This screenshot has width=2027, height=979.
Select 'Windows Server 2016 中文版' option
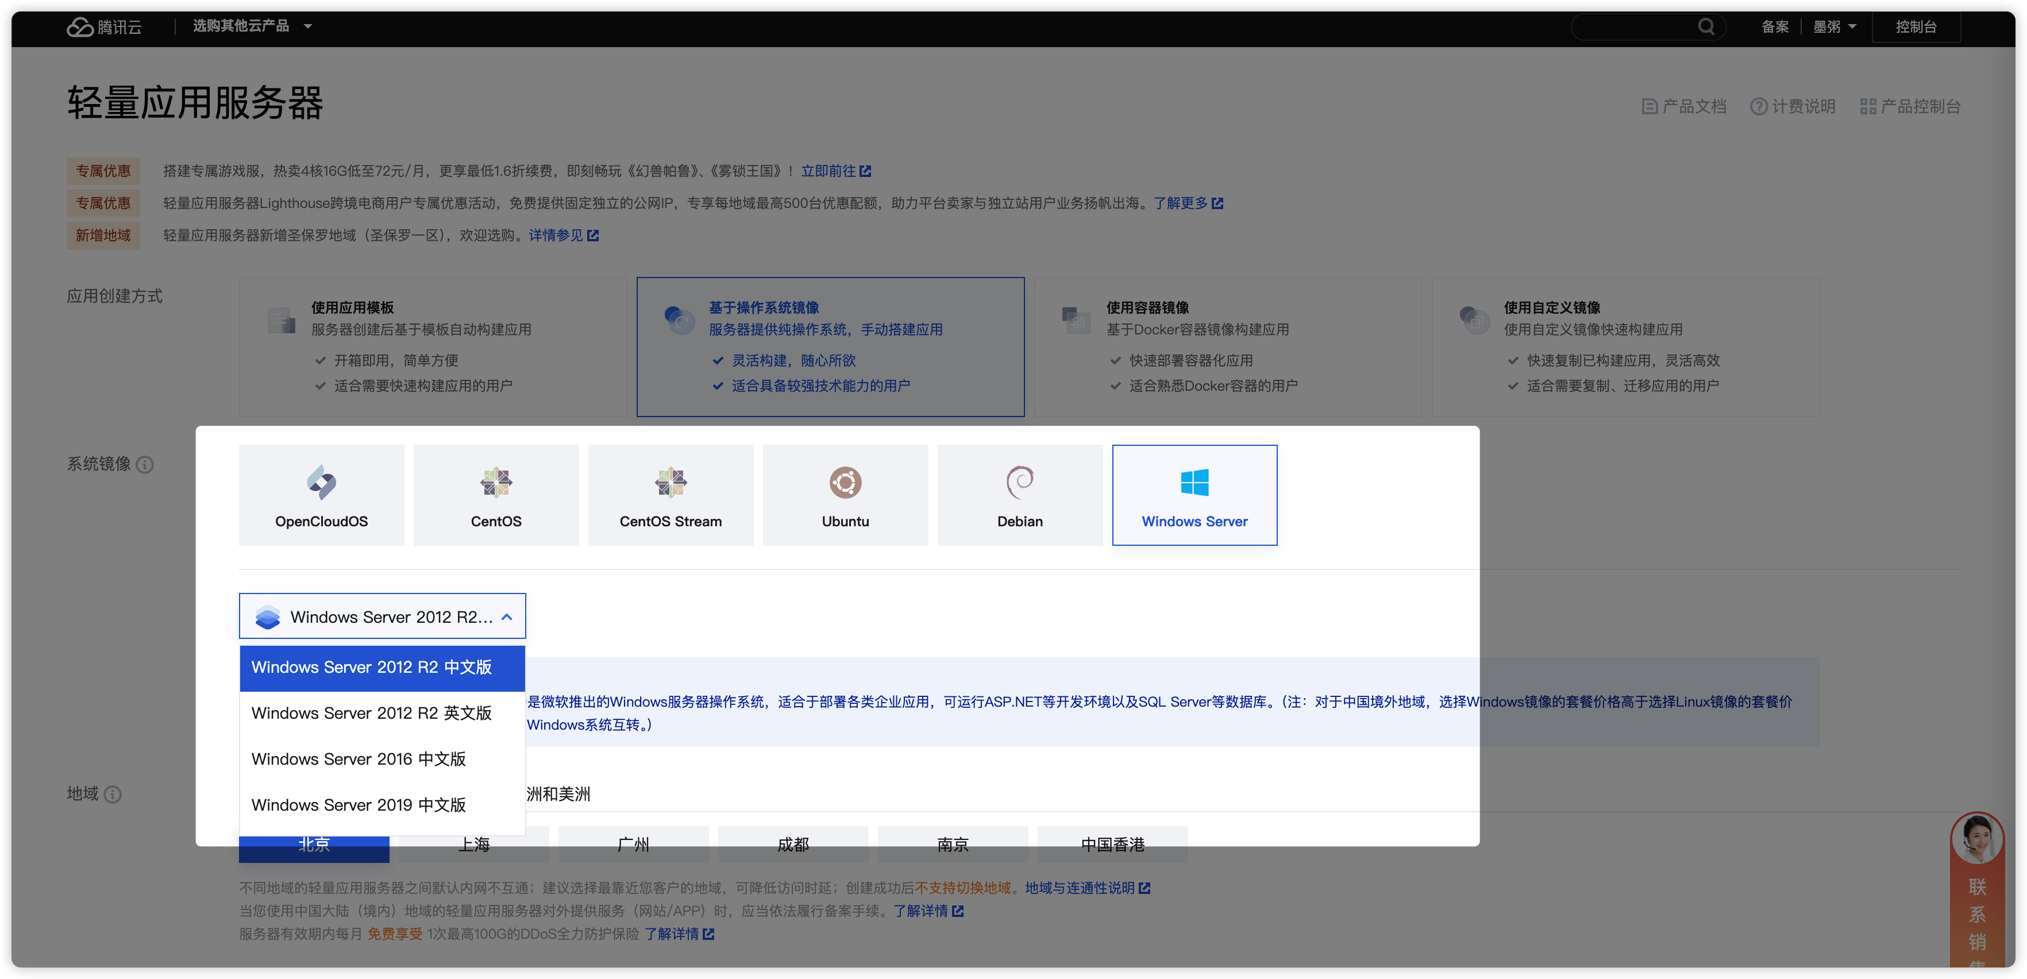point(383,758)
